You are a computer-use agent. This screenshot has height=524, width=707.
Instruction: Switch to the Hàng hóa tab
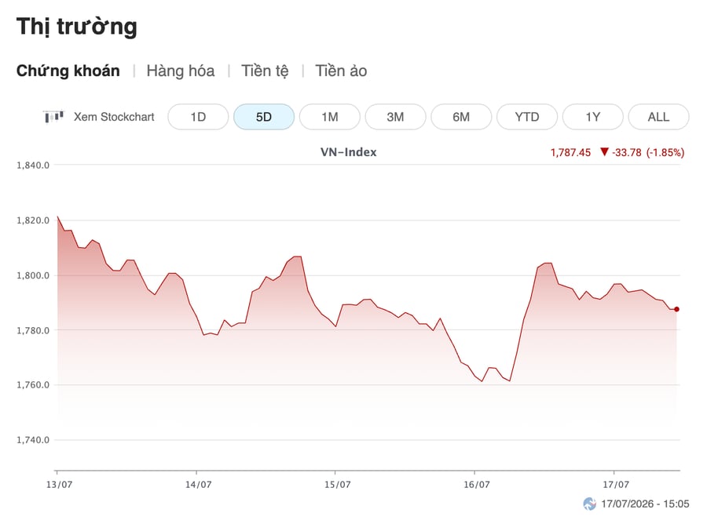click(x=181, y=71)
